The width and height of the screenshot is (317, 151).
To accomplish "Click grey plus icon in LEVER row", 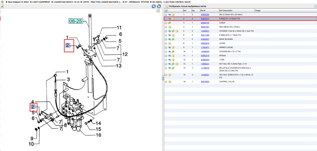I will click(166, 44).
